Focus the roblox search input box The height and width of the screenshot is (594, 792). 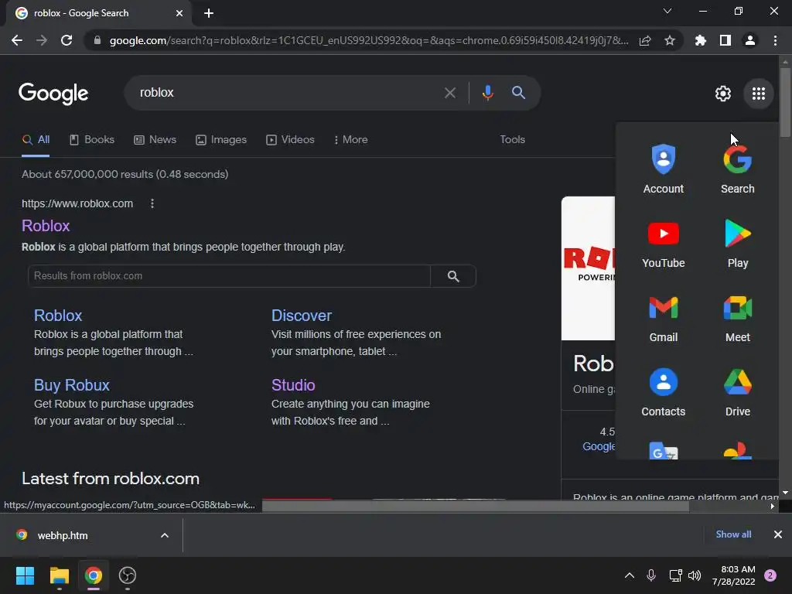(x=288, y=93)
